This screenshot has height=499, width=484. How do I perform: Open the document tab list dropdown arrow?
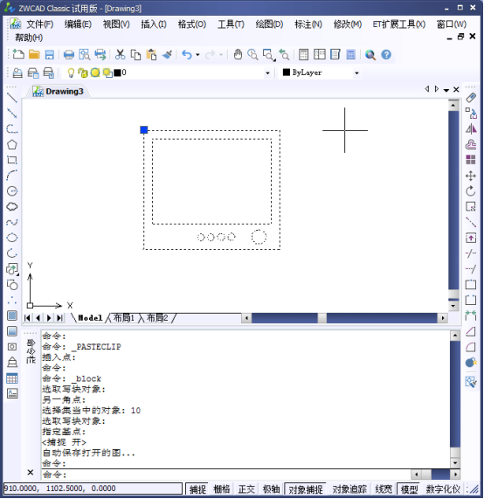446,90
